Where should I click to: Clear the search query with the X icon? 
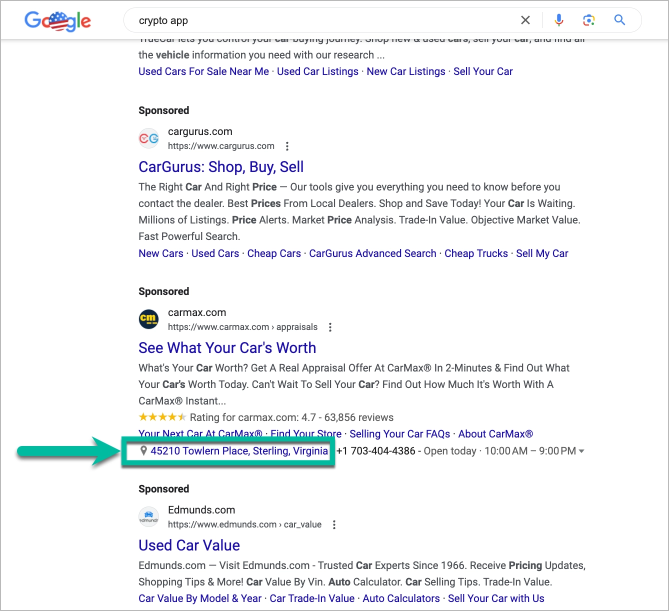pos(525,20)
